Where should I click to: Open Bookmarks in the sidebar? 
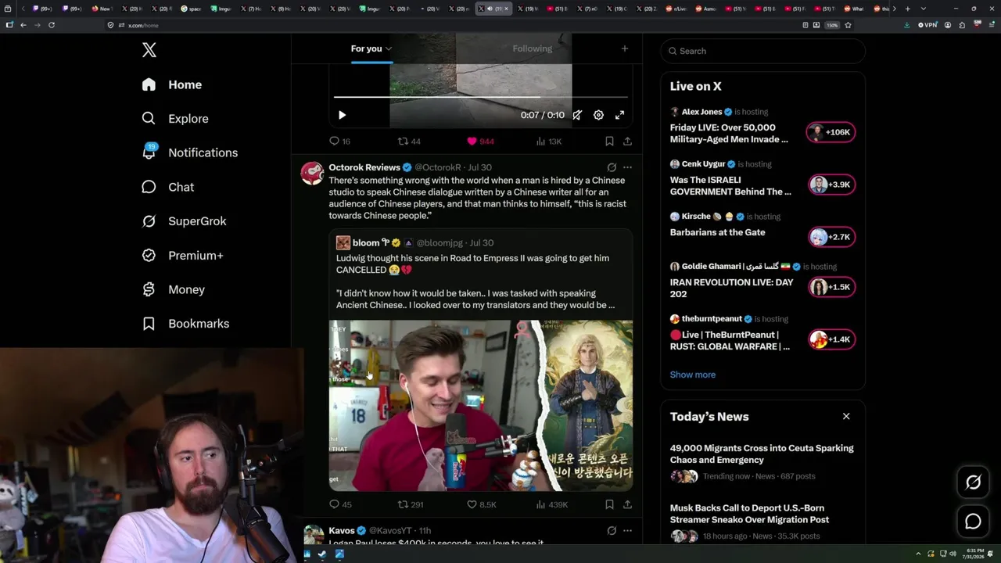[185, 324]
